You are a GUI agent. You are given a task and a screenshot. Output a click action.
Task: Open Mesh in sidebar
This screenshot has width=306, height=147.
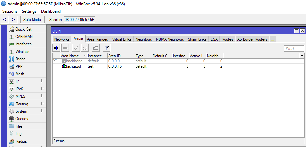coord(20,74)
